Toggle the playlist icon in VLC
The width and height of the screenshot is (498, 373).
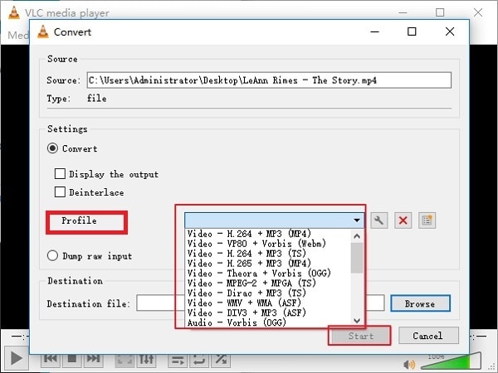pyautogui.click(x=178, y=360)
